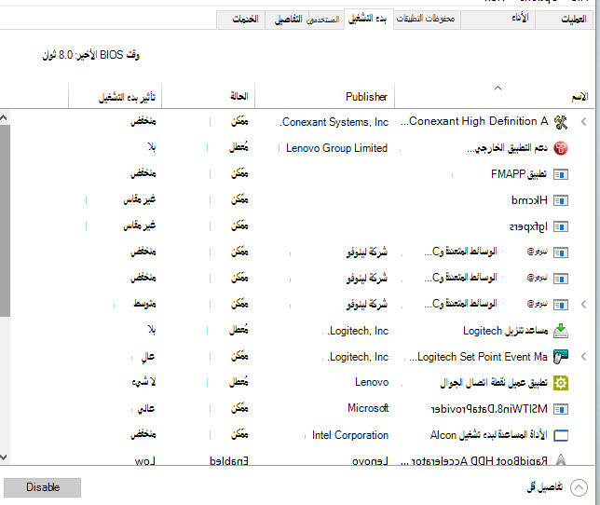Viewport: 600px width, 505px height.
Task: Click the igfxpers entry icon
Action: pos(561,226)
